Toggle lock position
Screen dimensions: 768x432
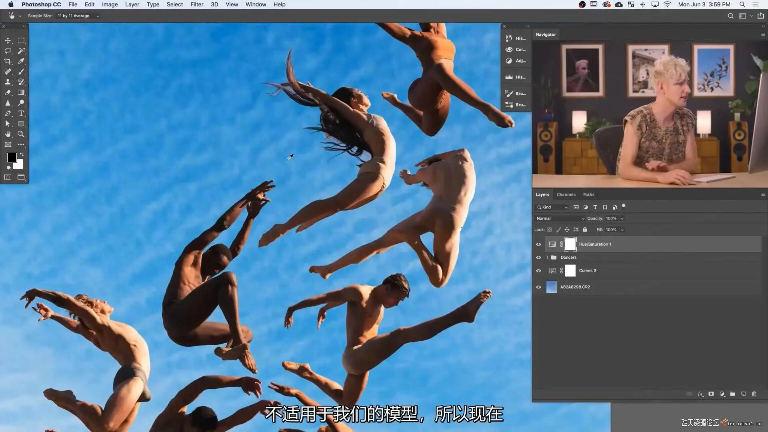(567, 230)
